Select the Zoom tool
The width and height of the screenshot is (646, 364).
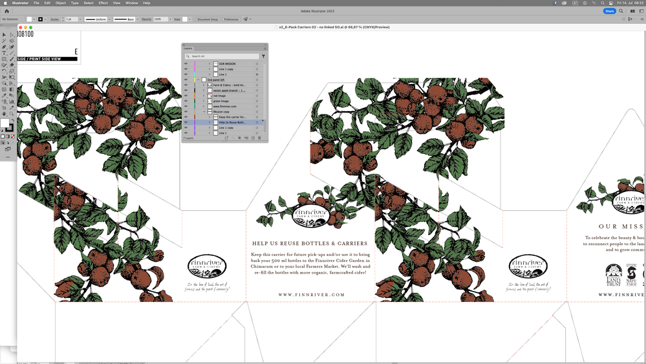pyautogui.click(x=12, y=114)
